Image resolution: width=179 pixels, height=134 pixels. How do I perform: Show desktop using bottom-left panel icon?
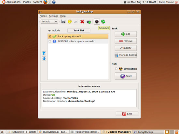pos(2,132)
